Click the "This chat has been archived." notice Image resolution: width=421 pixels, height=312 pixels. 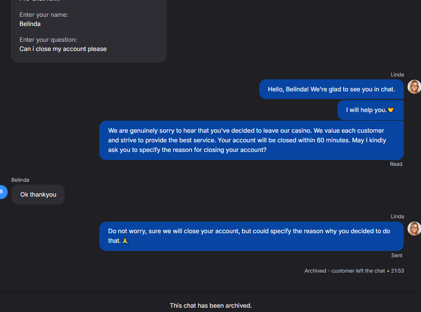(x=210, y=305)
